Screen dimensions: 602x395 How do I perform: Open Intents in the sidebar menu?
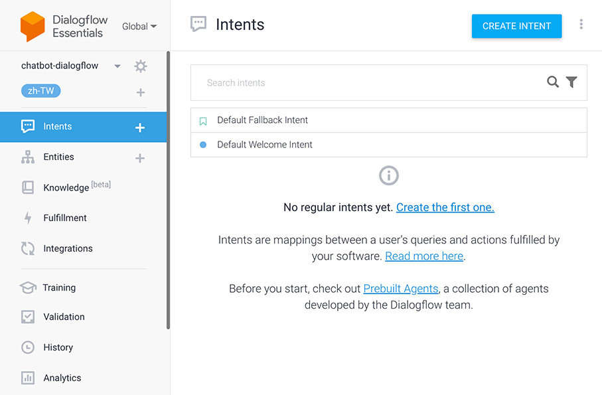tap(84, 127)
